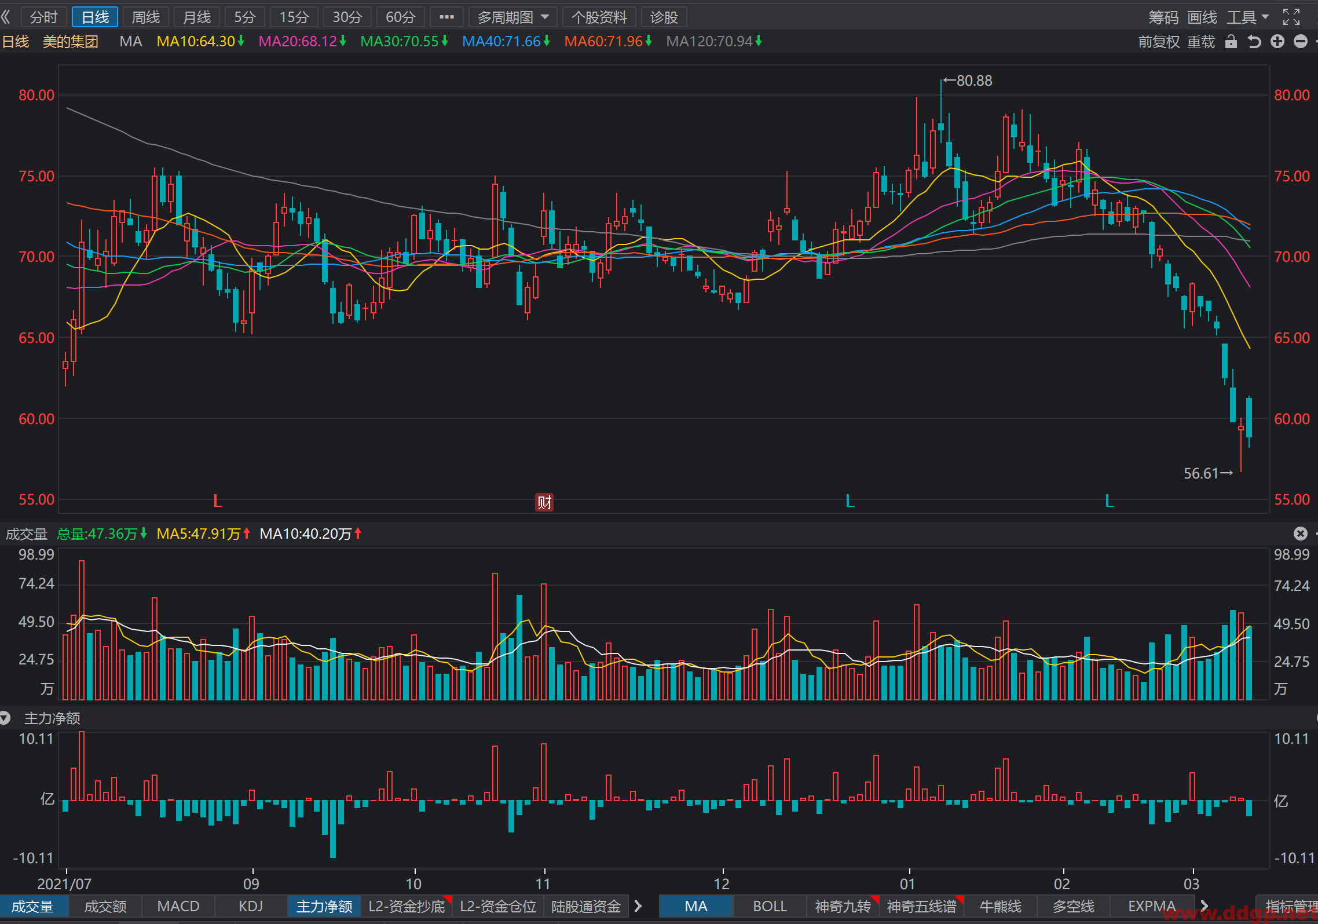
Task: Activate the 画线 drawing tools
Action: coord(1202,17)
